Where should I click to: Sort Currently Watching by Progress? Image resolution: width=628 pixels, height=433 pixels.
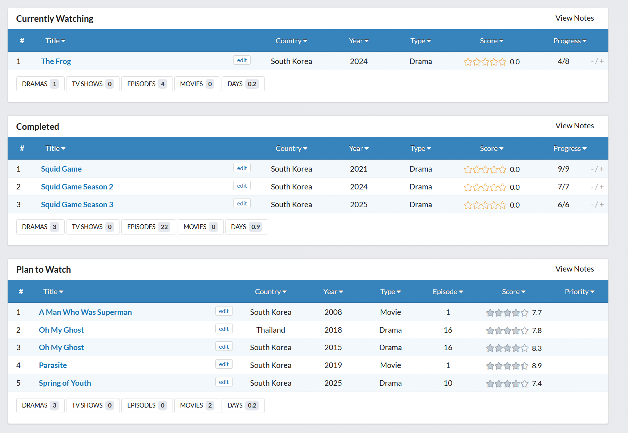coord(570,41)
